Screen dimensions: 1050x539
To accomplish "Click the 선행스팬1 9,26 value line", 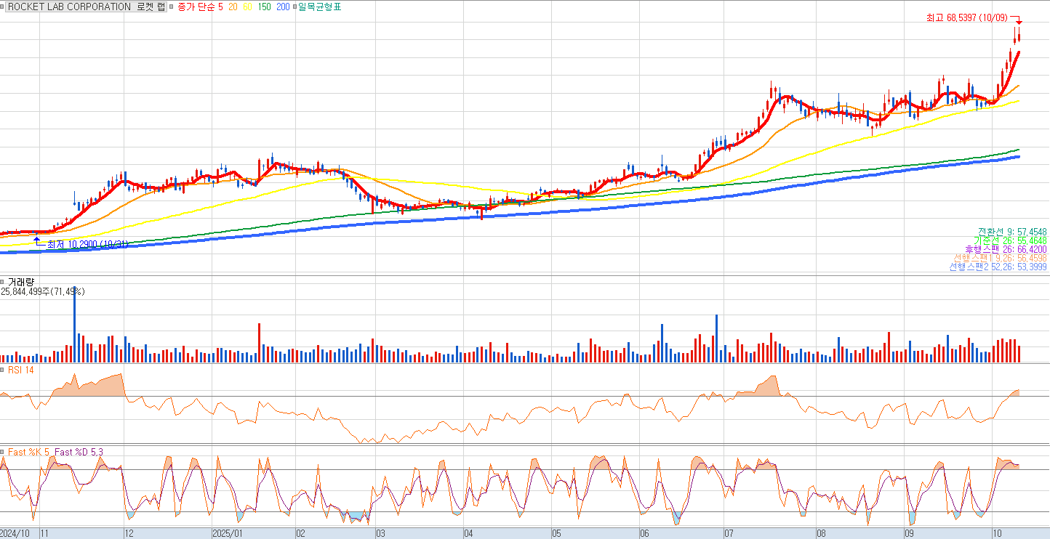I will click(x=1001, y=258).
